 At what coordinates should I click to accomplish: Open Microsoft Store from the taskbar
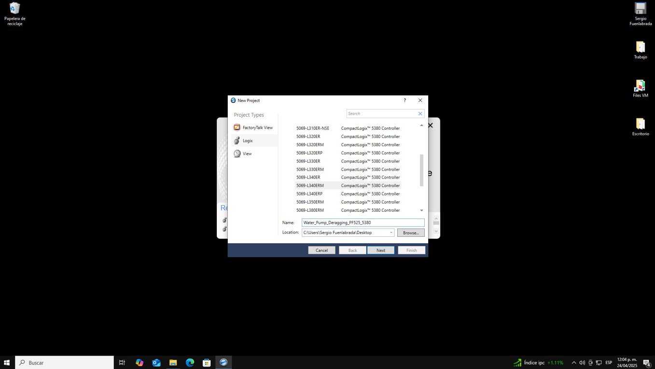(207, 362)
